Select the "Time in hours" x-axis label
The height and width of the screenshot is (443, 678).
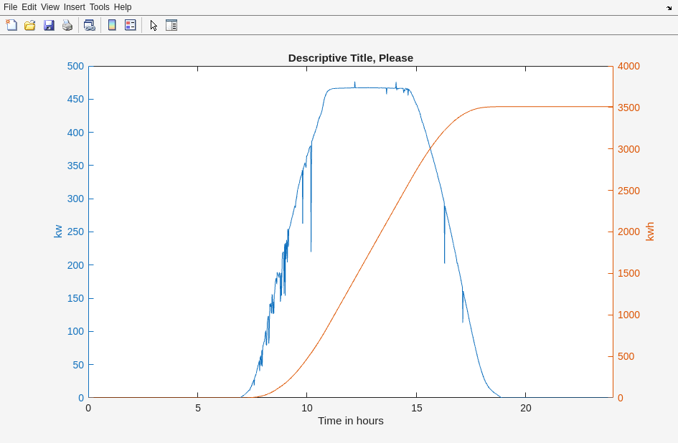(x=350, y=421)
